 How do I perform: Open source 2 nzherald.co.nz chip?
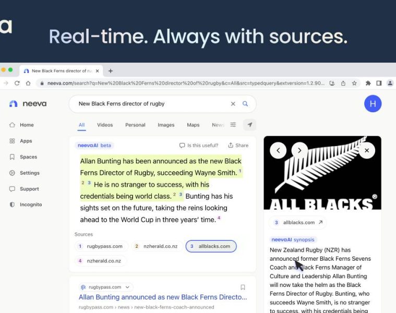[x=157, y=246]
